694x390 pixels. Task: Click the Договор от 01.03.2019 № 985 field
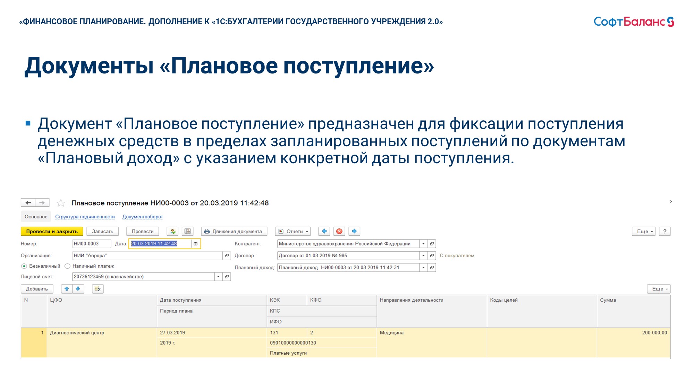348,255
